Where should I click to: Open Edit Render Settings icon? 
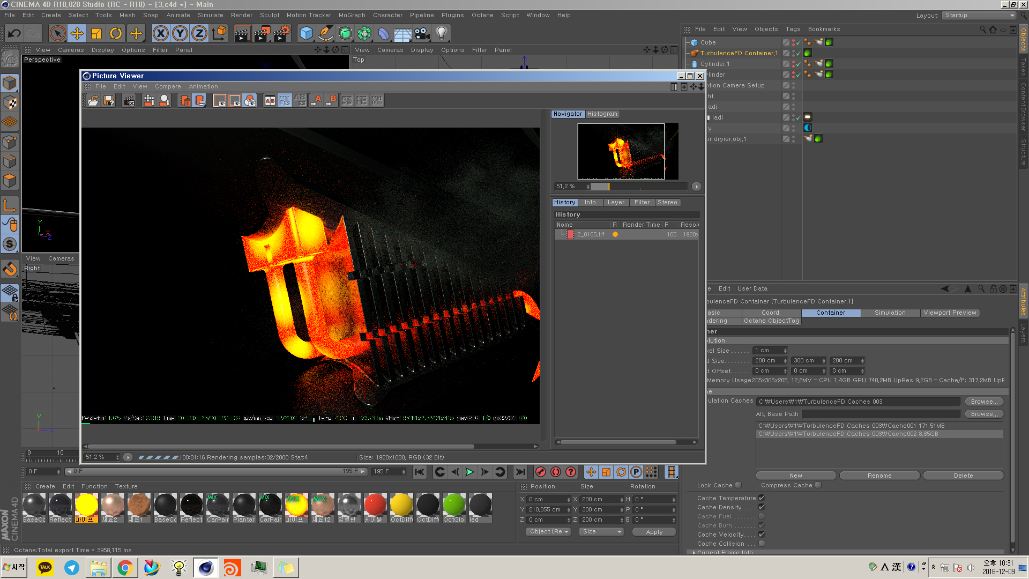282,33
